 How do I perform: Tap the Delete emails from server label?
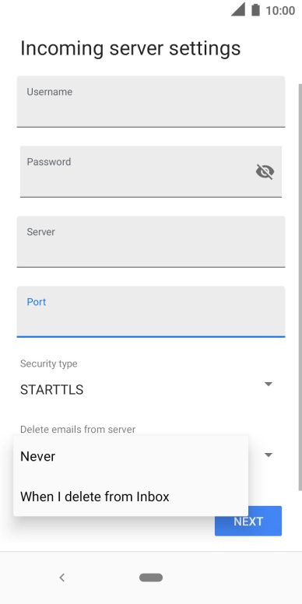point(78,429)
